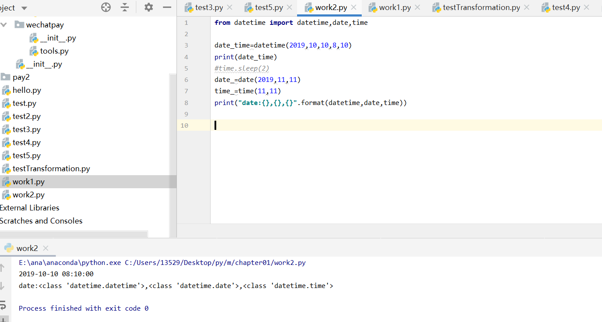This screenshot has width=602, height=322.
Task: Collapse the wechatpay folder
Action: 4,25
